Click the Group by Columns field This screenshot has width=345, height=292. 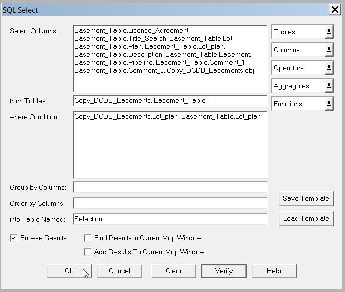170,187
